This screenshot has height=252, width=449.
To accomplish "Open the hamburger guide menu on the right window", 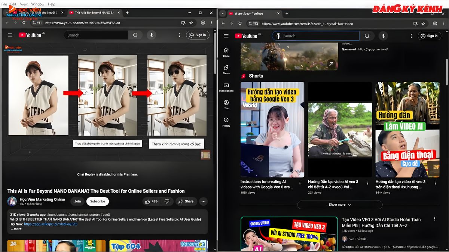I will [x=226, y=36].
